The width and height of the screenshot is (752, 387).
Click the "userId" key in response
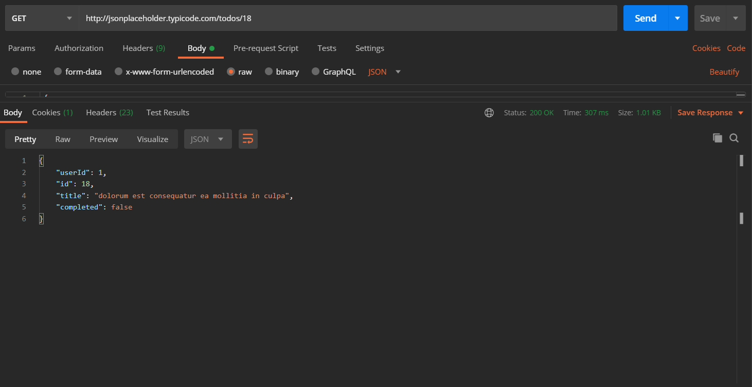tap(73, 172)
